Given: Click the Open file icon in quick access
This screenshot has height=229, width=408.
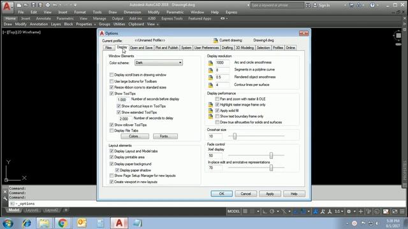Looking at the screenshot, I should (x=26, y=5).
